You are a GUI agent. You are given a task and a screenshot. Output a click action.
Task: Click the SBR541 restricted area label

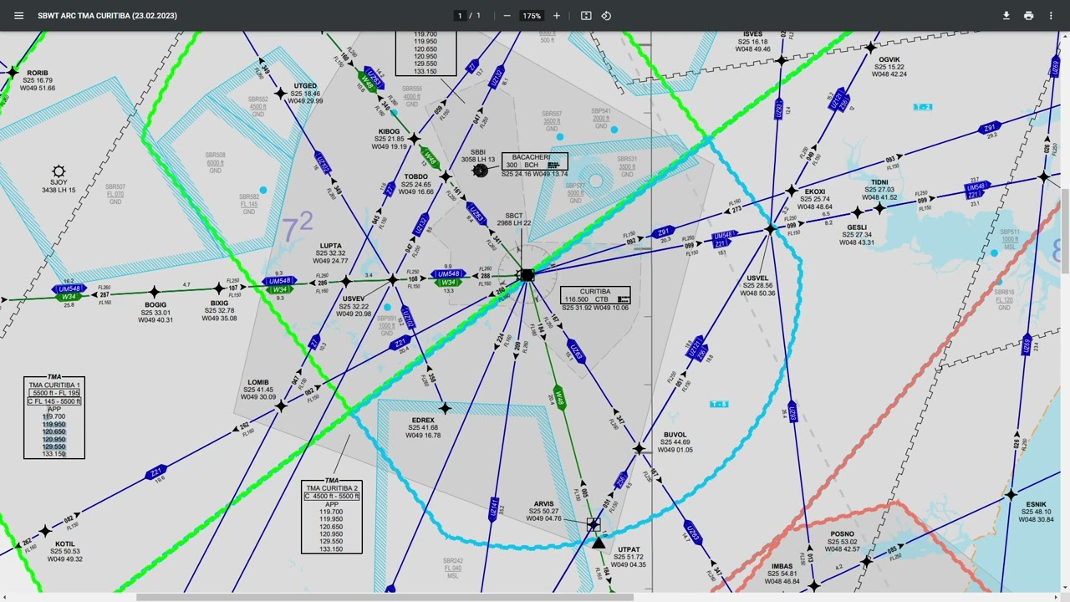[x=602, y=118]
